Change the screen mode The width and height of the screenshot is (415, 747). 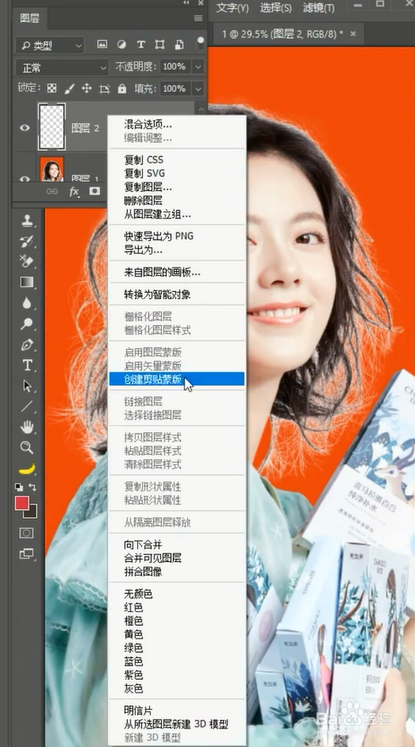pyautogui.click(x=26, y=553)
